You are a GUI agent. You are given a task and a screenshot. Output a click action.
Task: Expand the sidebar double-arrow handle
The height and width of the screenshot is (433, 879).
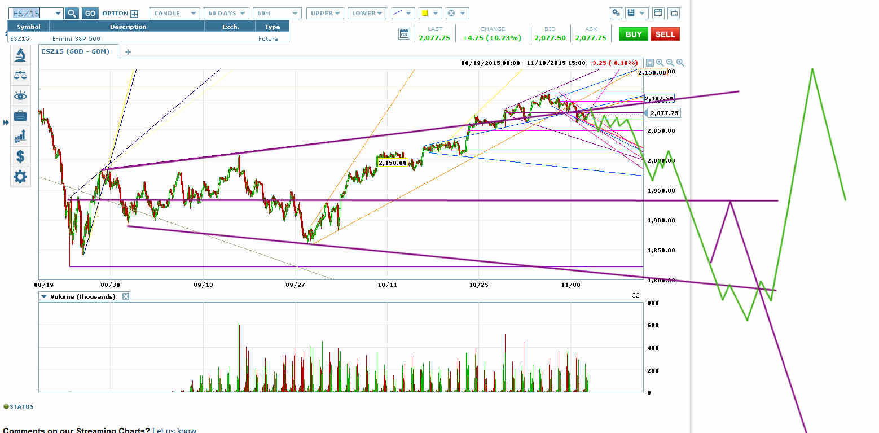[x=6, y=123]
